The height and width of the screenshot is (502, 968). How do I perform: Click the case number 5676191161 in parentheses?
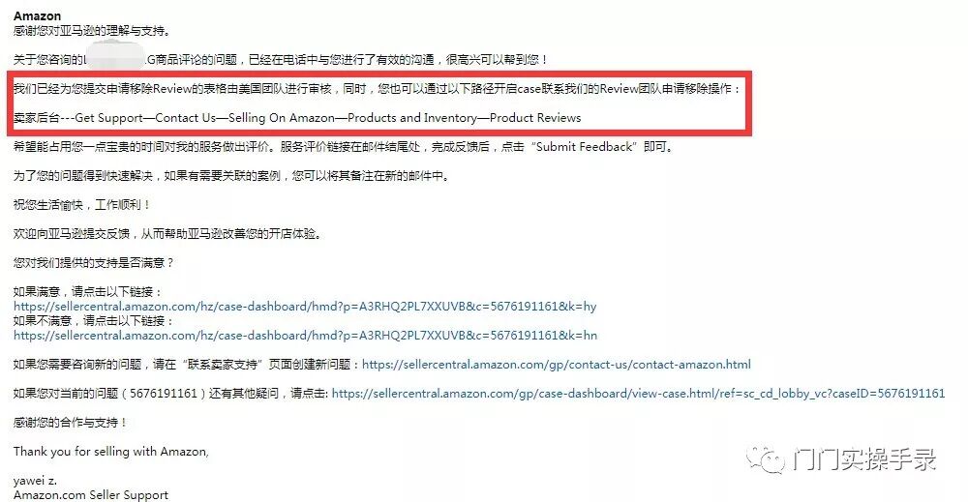163,394
